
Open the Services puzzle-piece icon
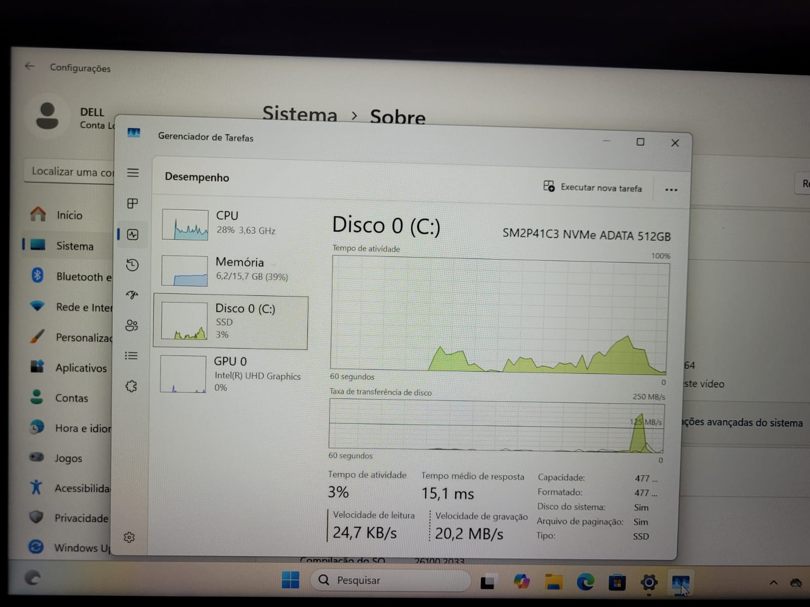point(131,386)
